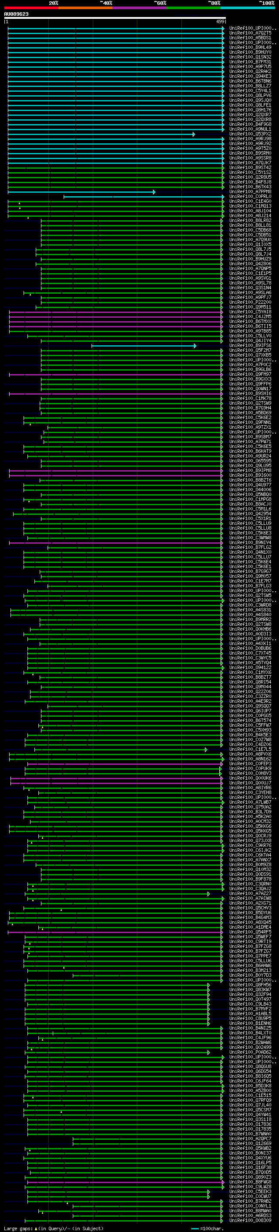The image size is (279, 1232).
Task: Select the query name AU089623
Action: tap(16, 14)
